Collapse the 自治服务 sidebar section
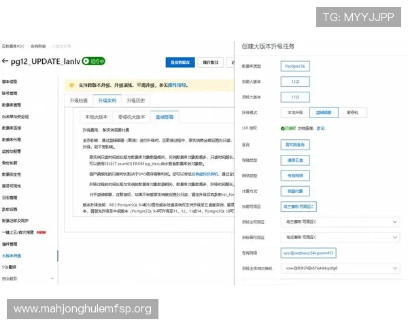This screenshot has height=326, width=408. pos(52,278)
